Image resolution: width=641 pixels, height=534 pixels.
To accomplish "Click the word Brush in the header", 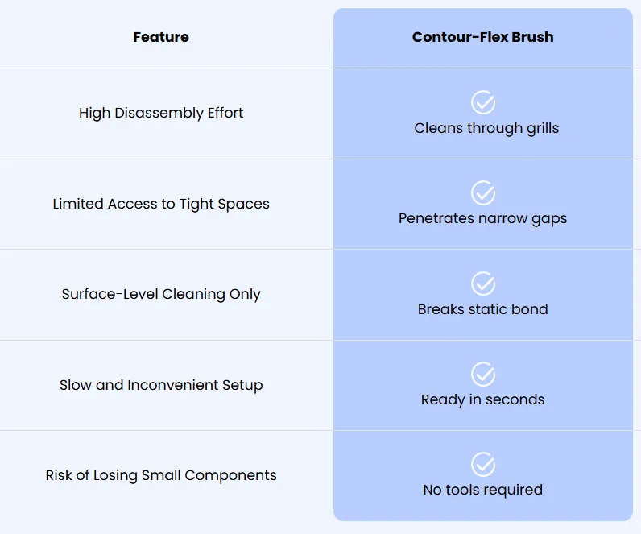I will [532, 37].
